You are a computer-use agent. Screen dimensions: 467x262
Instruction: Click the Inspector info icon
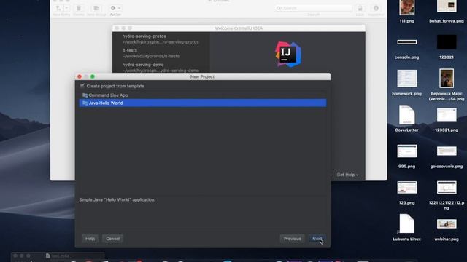tap(376, 8)
